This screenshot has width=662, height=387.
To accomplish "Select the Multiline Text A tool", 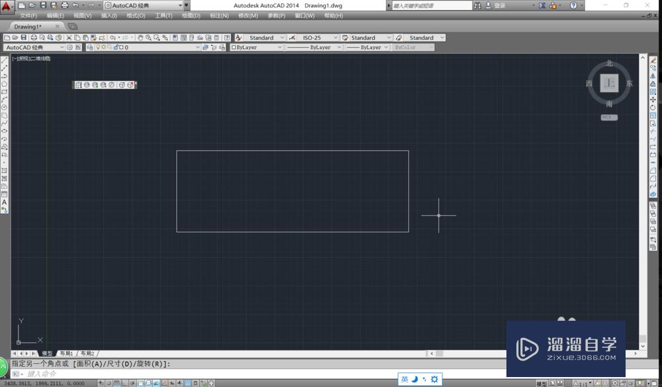I will click(x=5, y=202).
